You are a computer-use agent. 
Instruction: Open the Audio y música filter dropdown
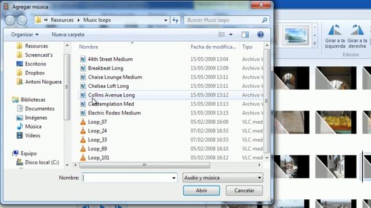tap(223, 177)
